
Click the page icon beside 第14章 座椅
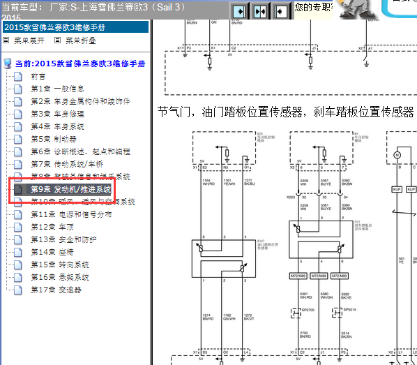point(18,252)
